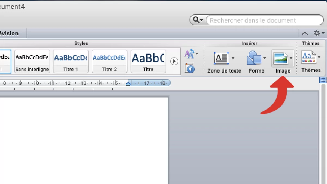Click the right indent marker on the ruler
Image resolution: width=327 pixels, height=184 pixels.
(128, 84)
